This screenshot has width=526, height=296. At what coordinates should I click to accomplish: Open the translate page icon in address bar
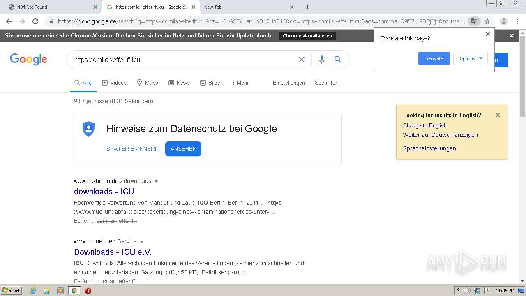pyautogui.click(x=474, y=21)
